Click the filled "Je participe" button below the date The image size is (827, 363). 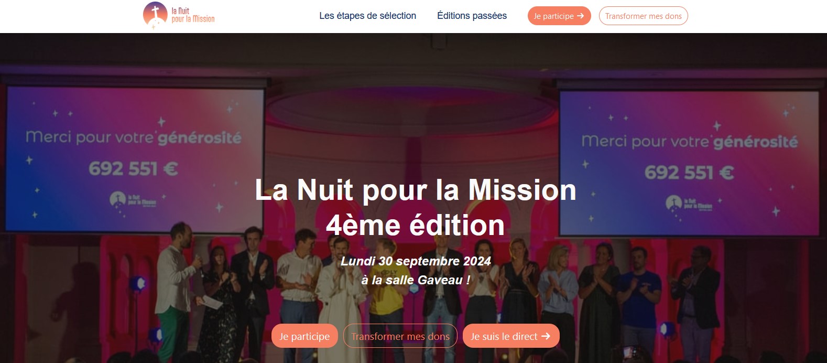tap(304, 336)
